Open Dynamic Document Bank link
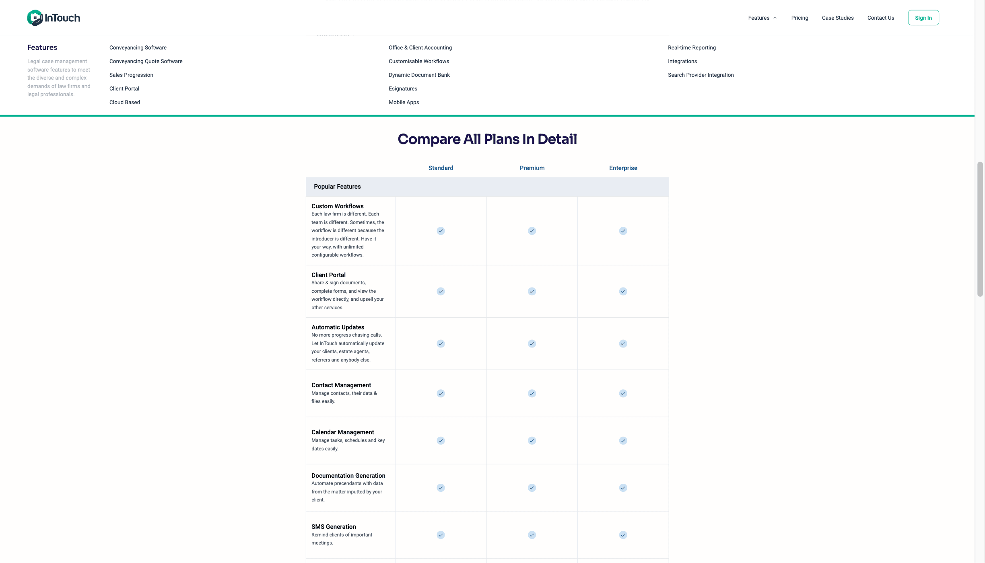Screen dimensions: 985x563 [x=419, y=75]
